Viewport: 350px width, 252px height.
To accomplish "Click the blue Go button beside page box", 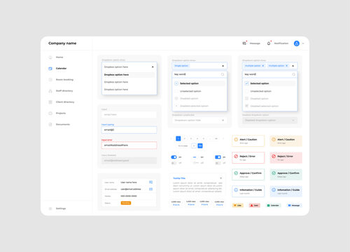I will [x=200, y=146].
